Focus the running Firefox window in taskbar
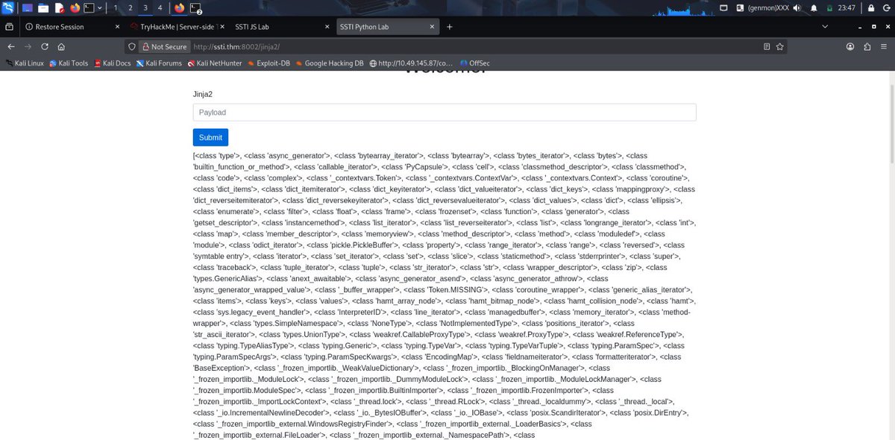 pos(179,8)
